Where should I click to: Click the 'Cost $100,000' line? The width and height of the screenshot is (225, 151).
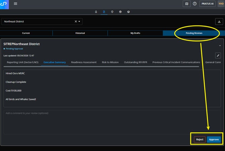pos(13,90)
